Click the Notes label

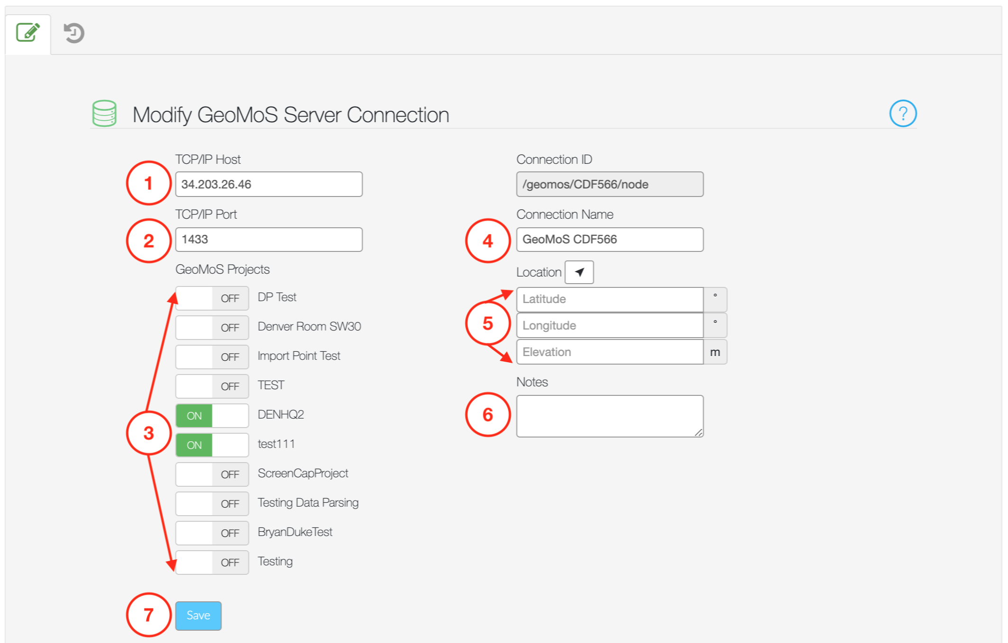pos(532,382)
